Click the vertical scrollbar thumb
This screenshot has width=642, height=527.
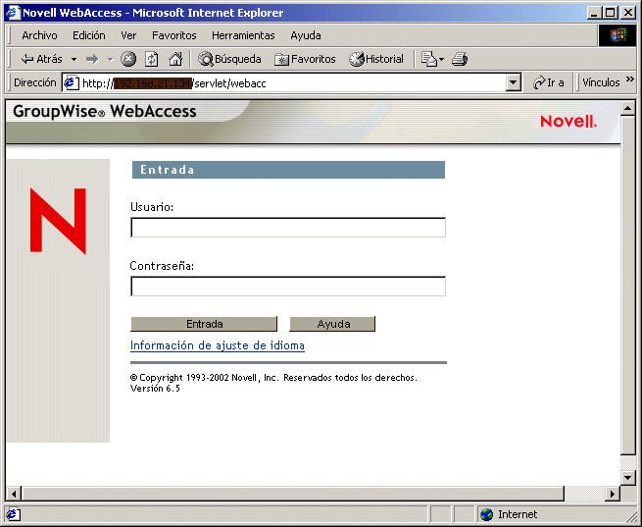pos(627,286)
